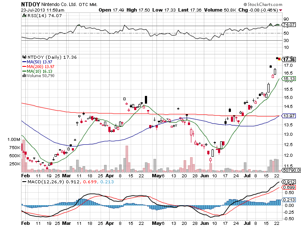
Task: Click the MACD(12,26,9) 0.912 legend text
Action: pos(53,182)
